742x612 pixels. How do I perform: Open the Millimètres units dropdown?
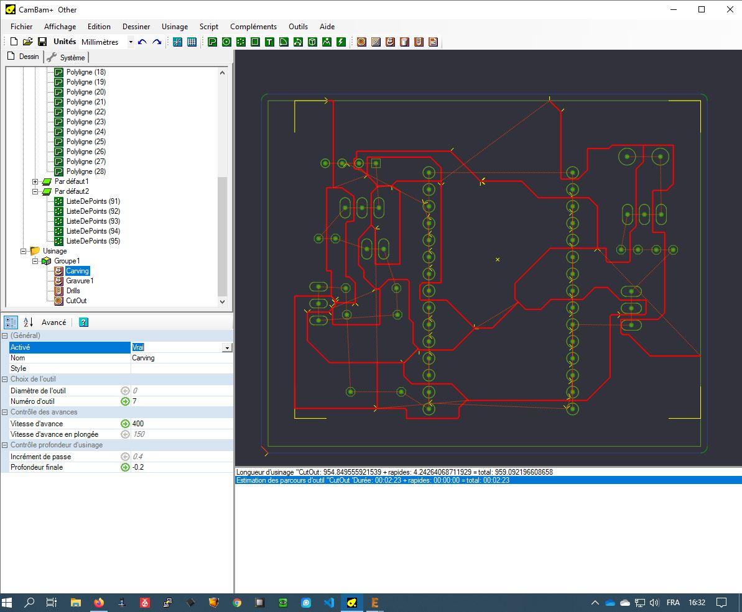(131, 42)
